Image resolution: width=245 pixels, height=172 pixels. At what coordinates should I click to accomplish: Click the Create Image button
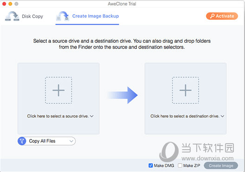pos(221,165)
